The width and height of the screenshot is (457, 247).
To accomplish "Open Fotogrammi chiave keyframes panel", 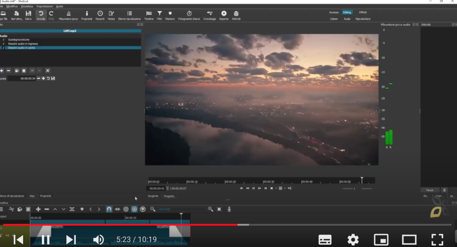I will coord(189,16).
